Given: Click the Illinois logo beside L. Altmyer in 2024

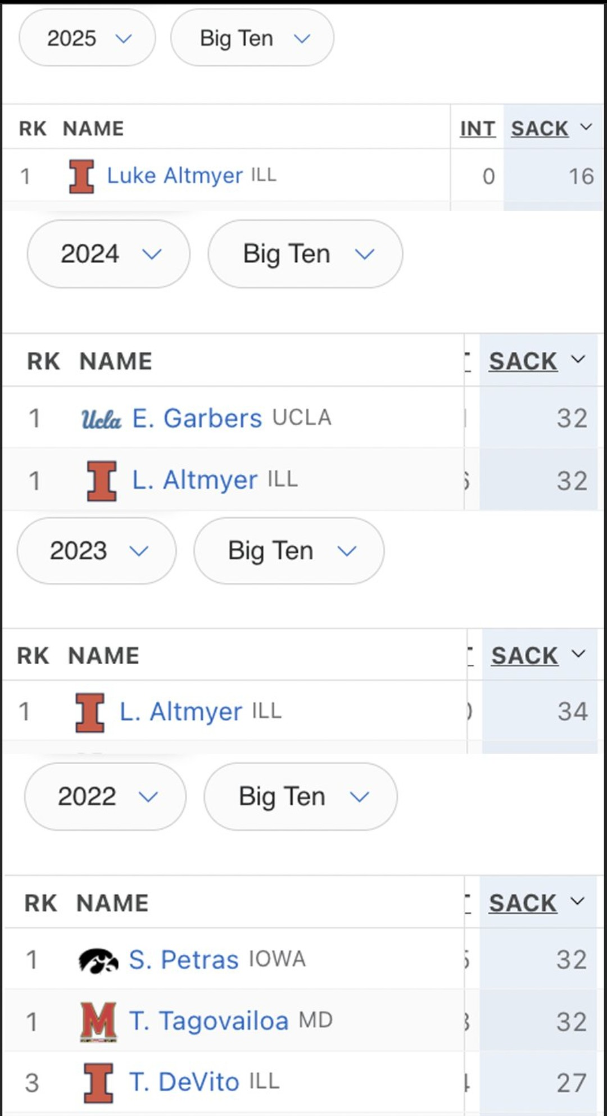Looking at the screenshot, I should point(102,481).
